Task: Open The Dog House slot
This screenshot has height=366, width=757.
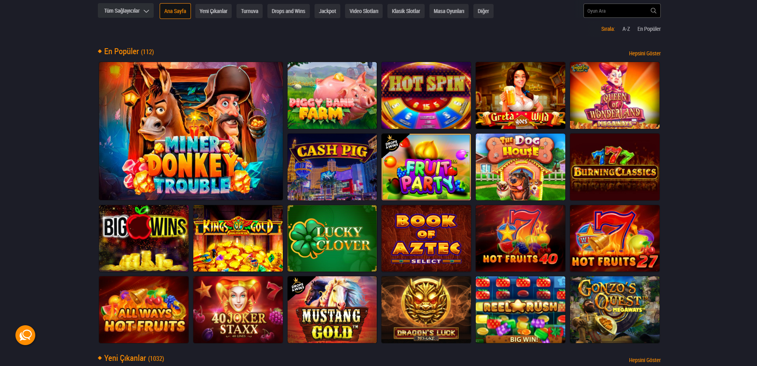Action: point(521,167)
